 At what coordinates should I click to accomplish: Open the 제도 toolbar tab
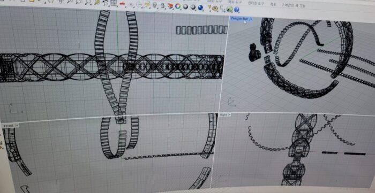coord(273,4)
